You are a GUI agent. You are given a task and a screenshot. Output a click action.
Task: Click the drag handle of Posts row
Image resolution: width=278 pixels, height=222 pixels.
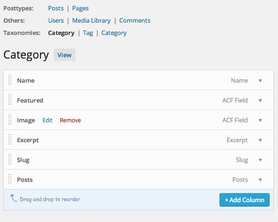(x=10, y=179)
